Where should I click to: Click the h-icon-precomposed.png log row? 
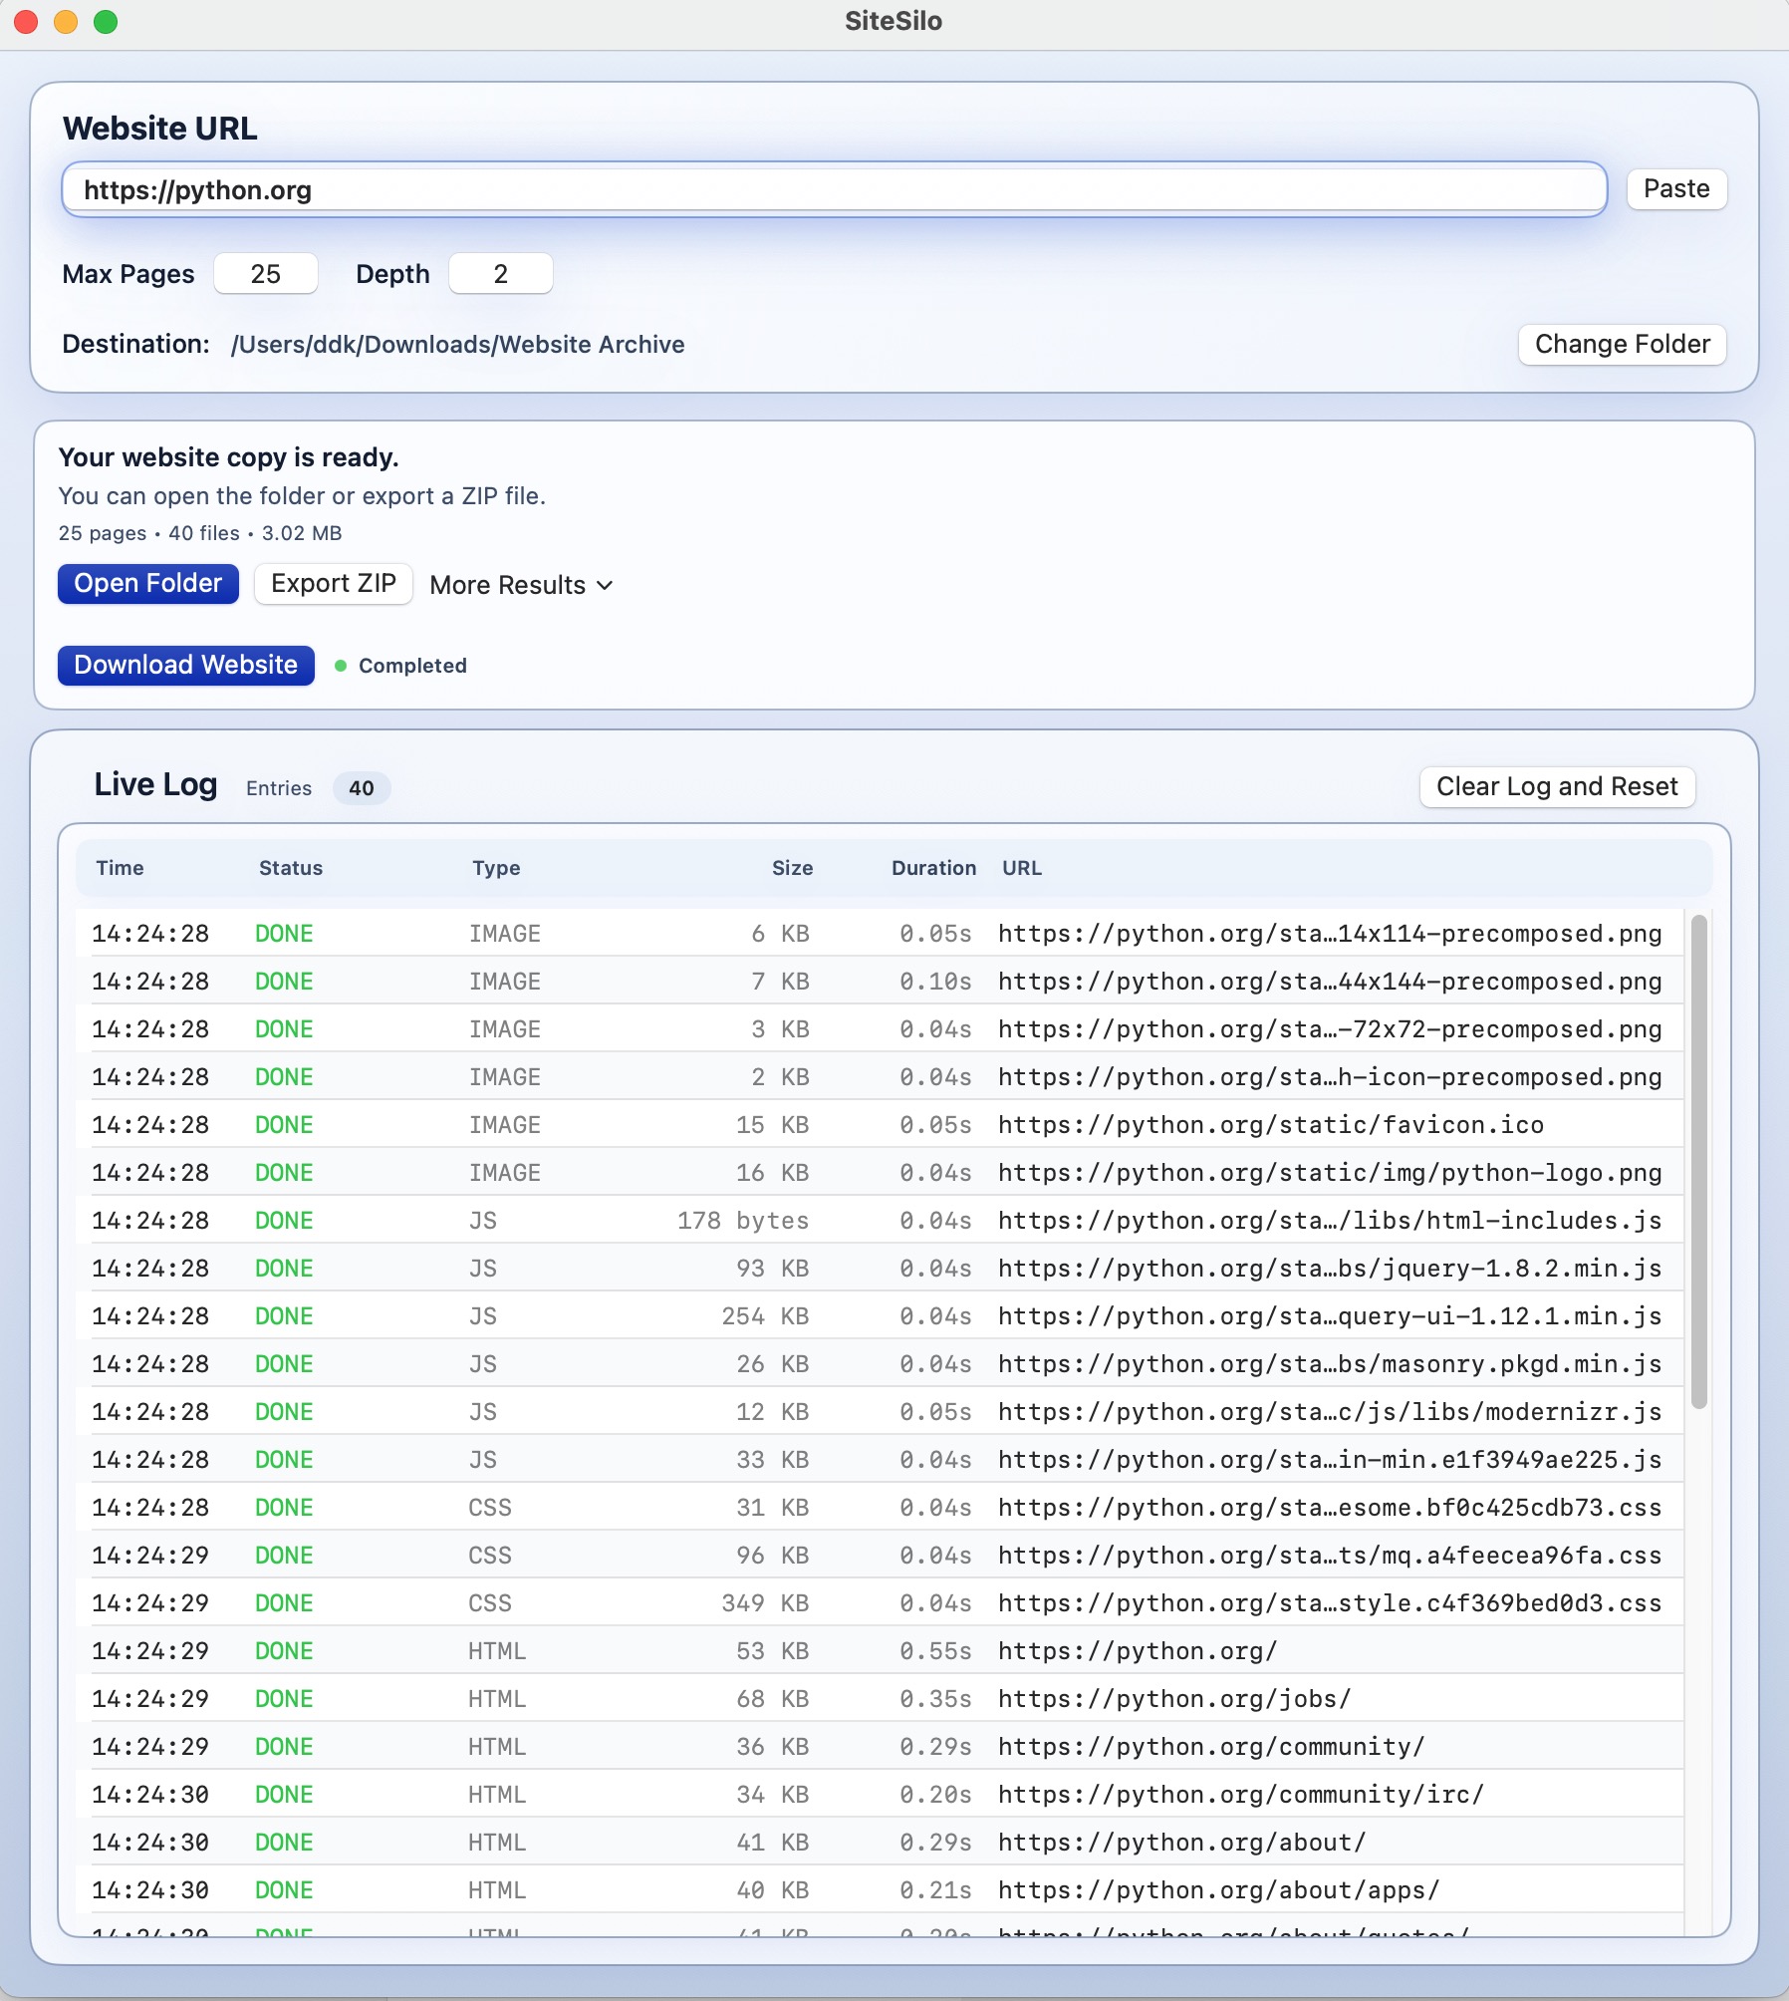coord(880,1077)
